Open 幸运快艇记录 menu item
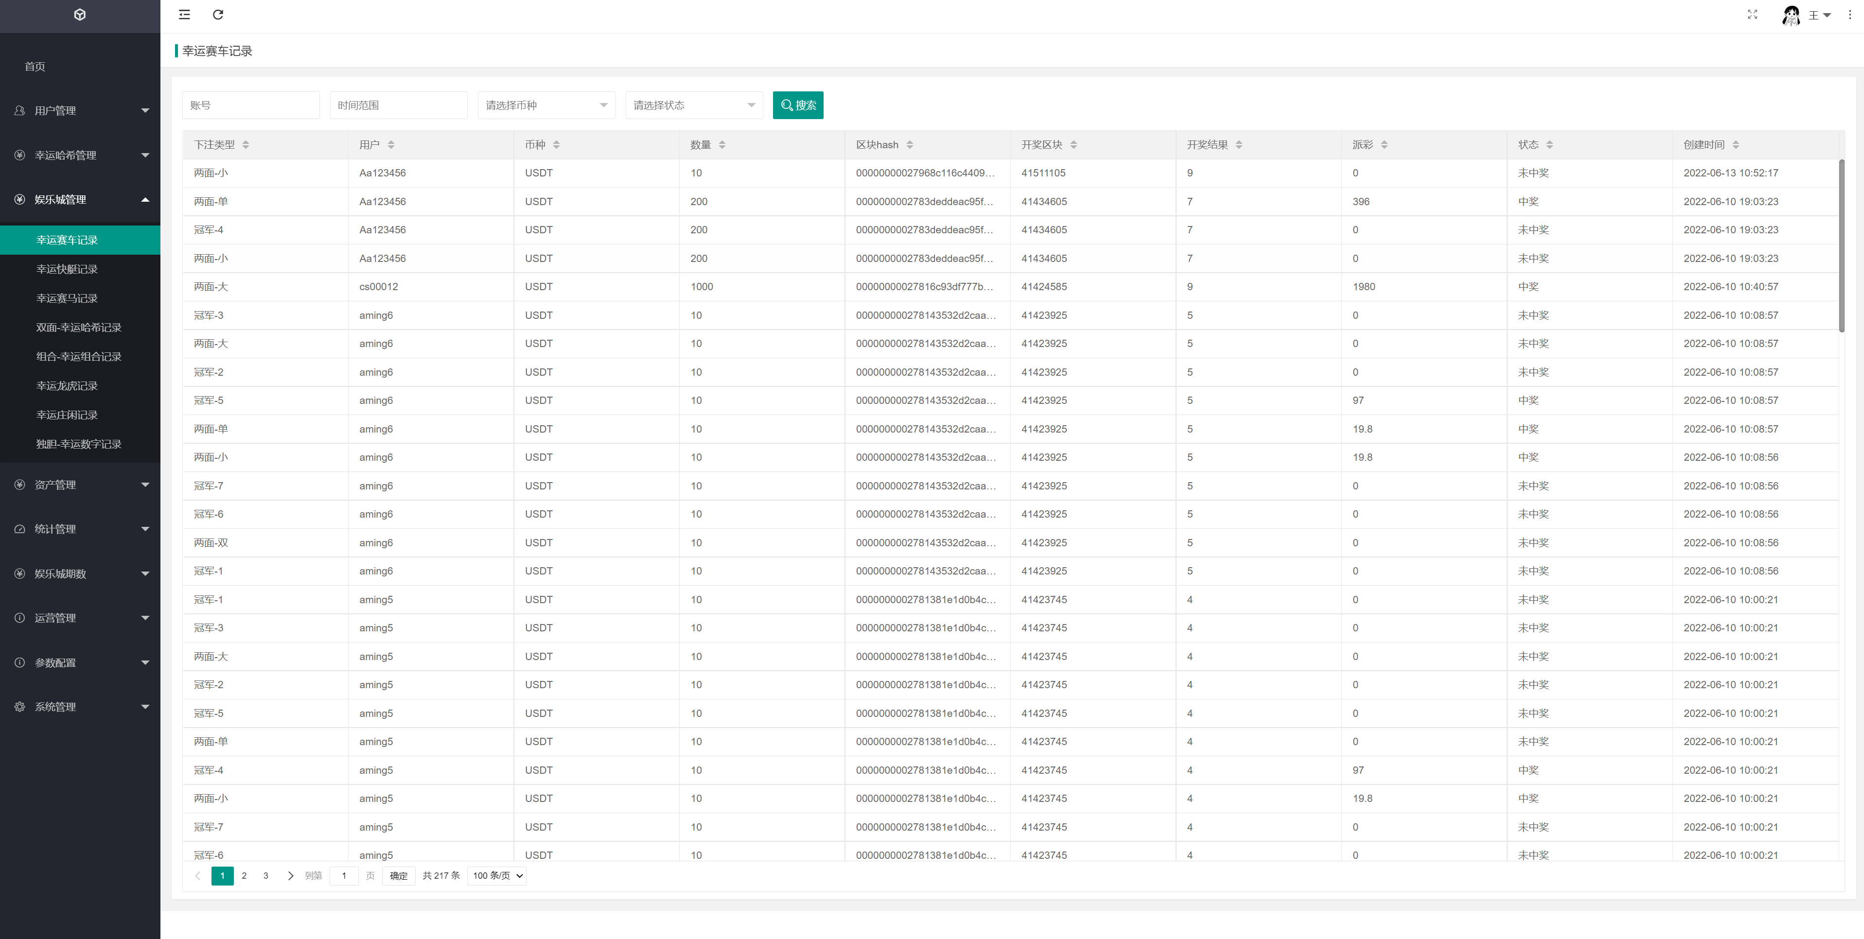Viewport: 1864px width, 939px height. pyautogui.click(x=67, y=269)
